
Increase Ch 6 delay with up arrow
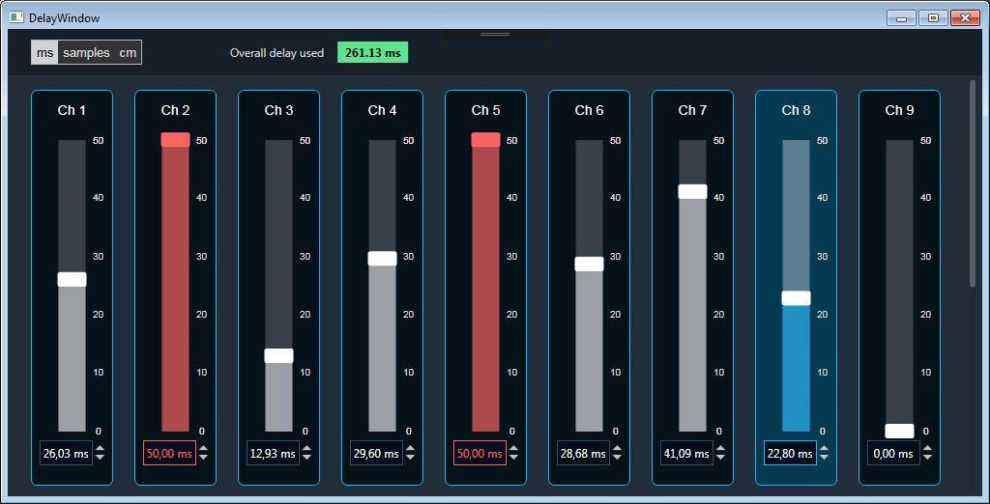(x=618, y=449)
